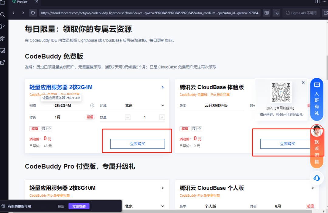Open the 轻量应用服务器 2核2G4M title link

(61, 87)
